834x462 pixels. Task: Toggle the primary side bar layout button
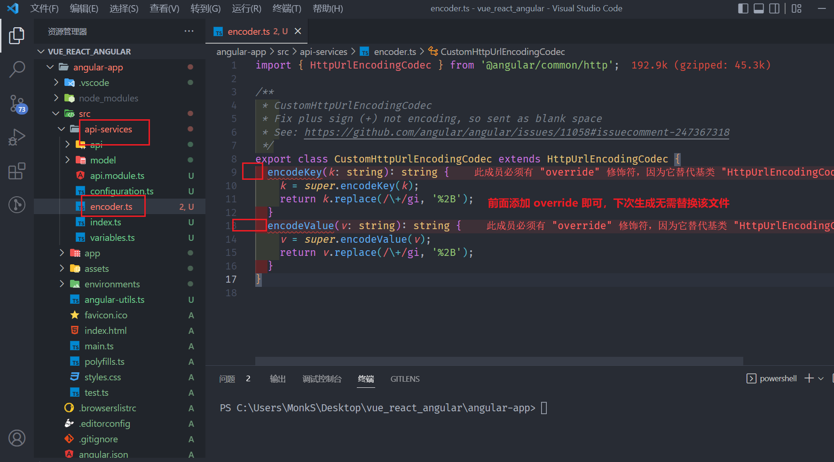tap(743, 8)
